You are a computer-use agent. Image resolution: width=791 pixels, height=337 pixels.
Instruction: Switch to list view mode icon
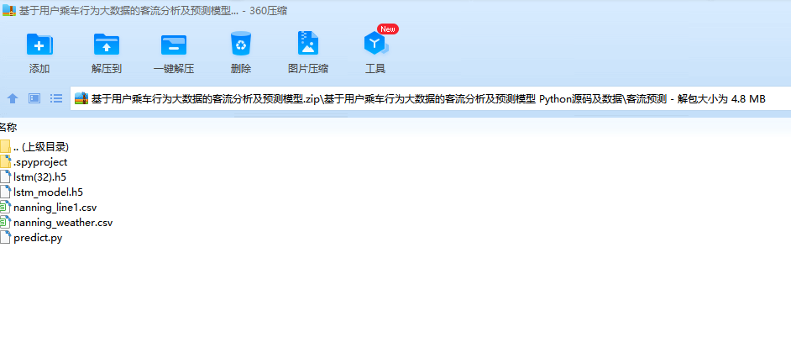56,98
